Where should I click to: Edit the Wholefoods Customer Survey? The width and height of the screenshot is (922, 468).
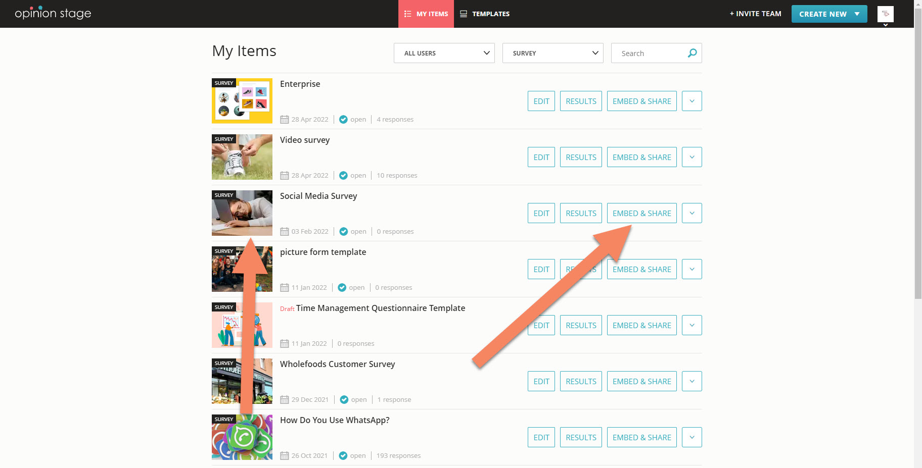click(541, 381)
